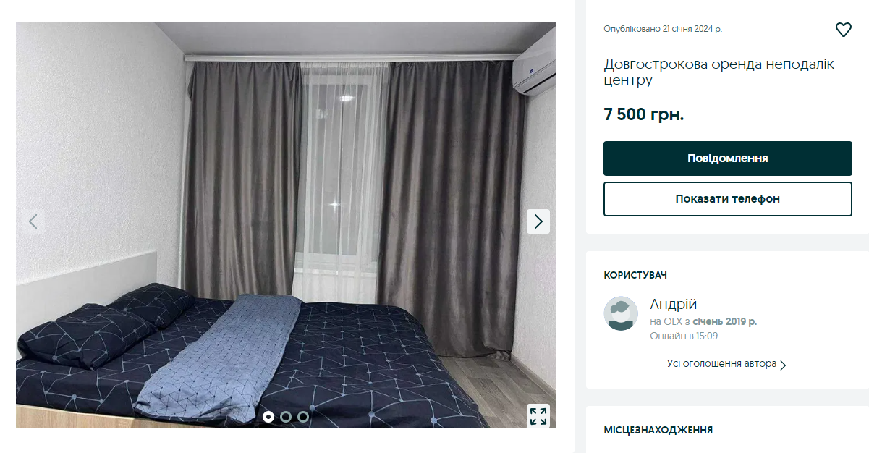The height and width of the screenshot is (453, 869).
Task: Click the price 7 500 грн.
Action: (x=644, y=114)
